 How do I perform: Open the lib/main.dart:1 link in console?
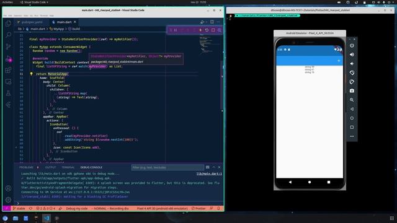pos(209,173)
